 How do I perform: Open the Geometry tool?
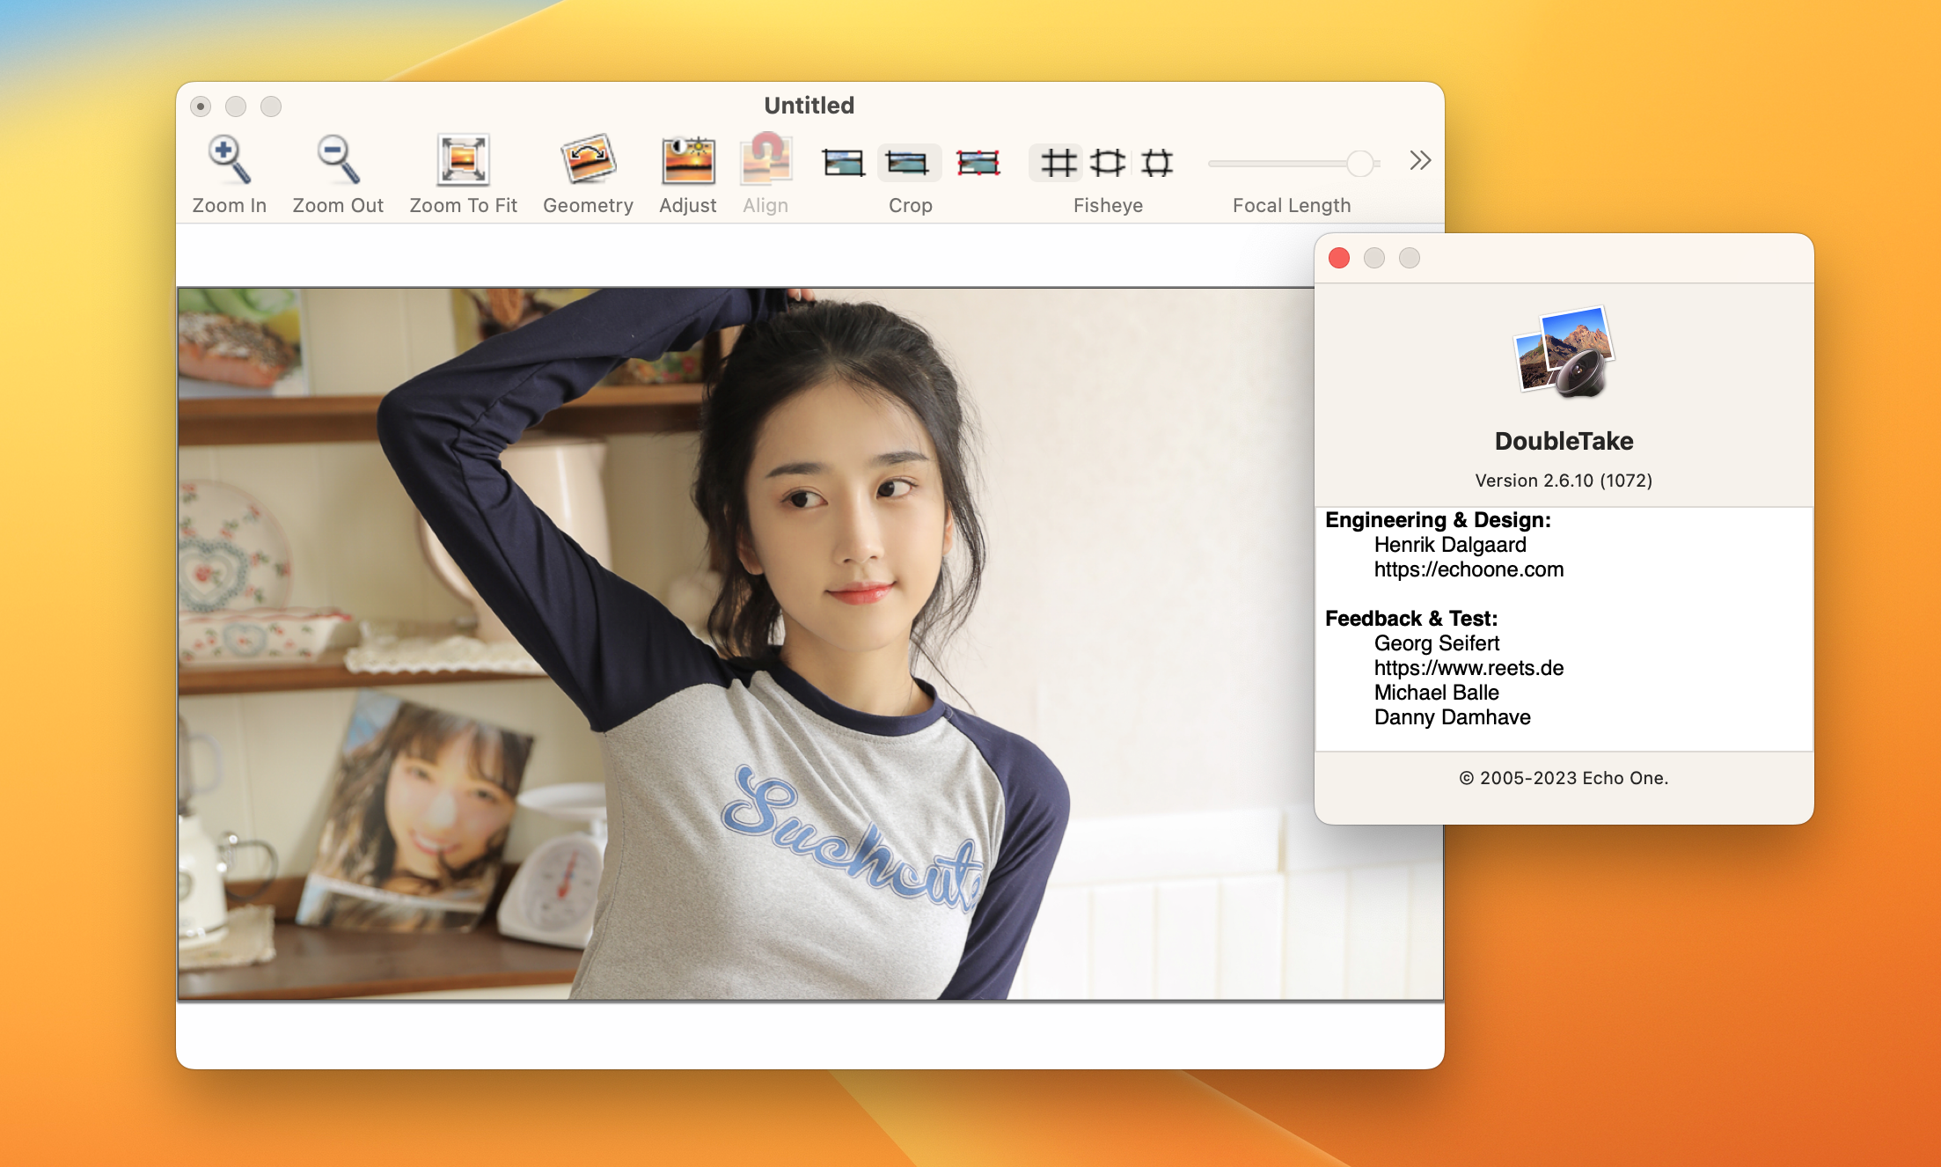click(588, 161)
